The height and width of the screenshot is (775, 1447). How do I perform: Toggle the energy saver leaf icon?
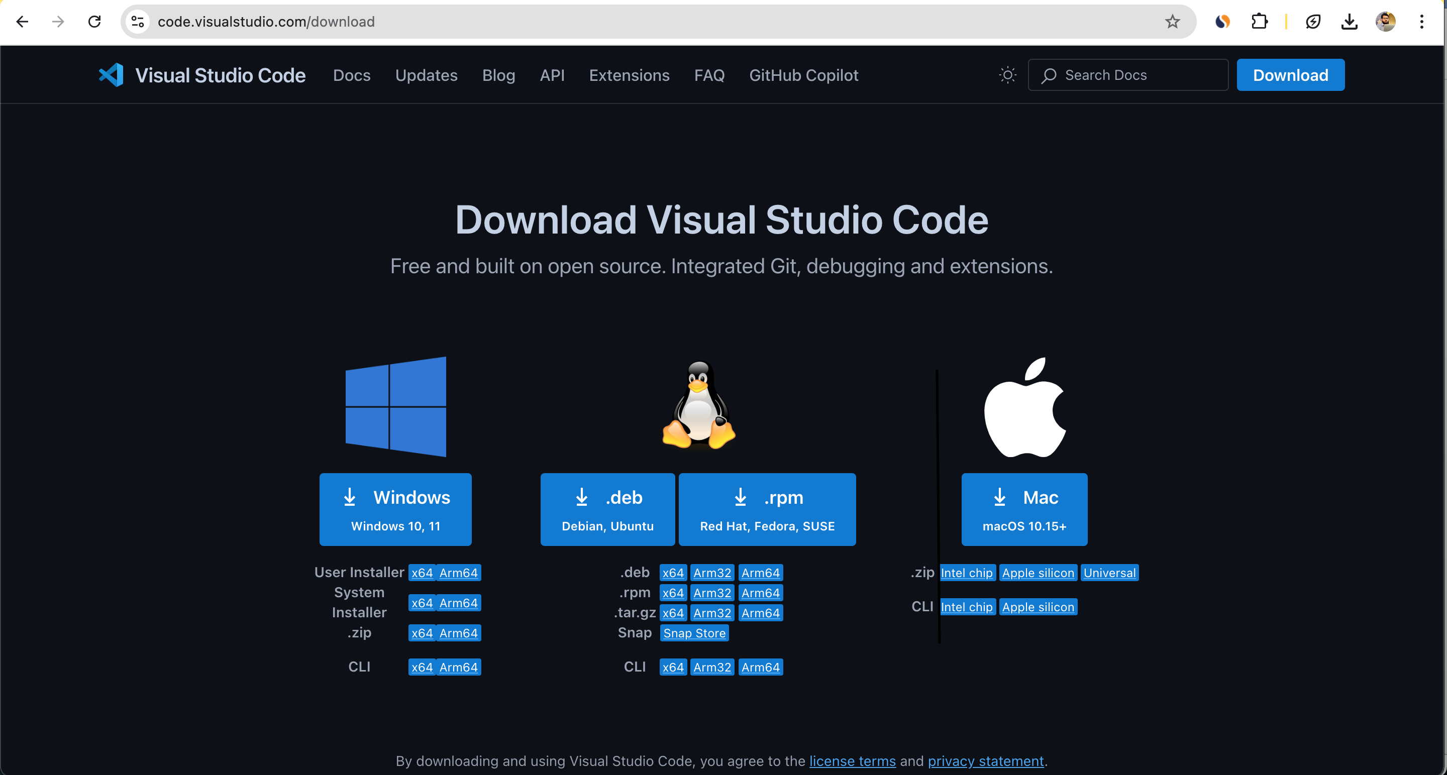[1313, 21]
